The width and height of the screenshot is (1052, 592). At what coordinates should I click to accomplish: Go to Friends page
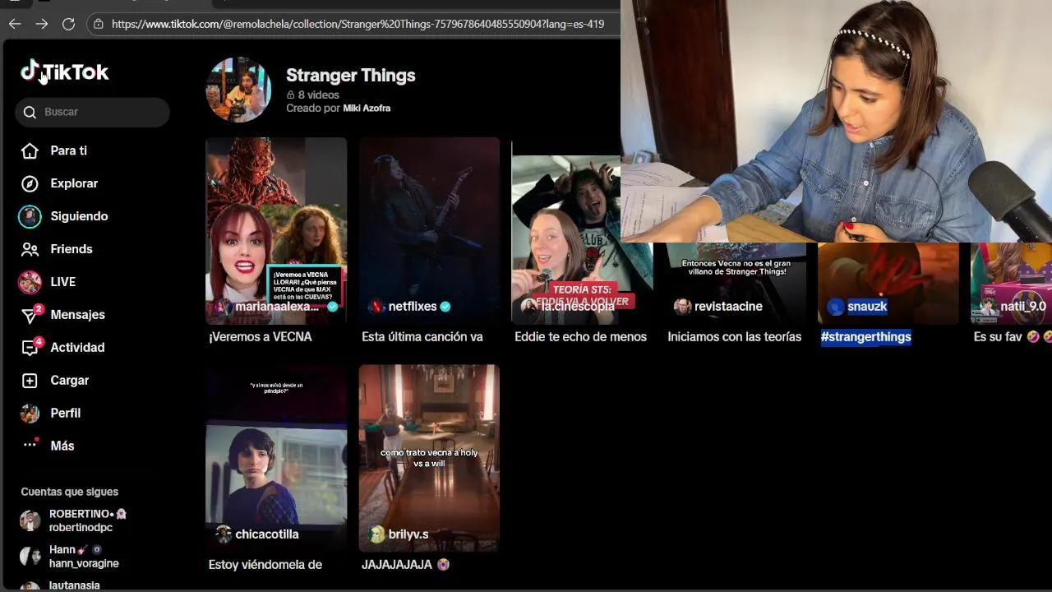point(72,249)
